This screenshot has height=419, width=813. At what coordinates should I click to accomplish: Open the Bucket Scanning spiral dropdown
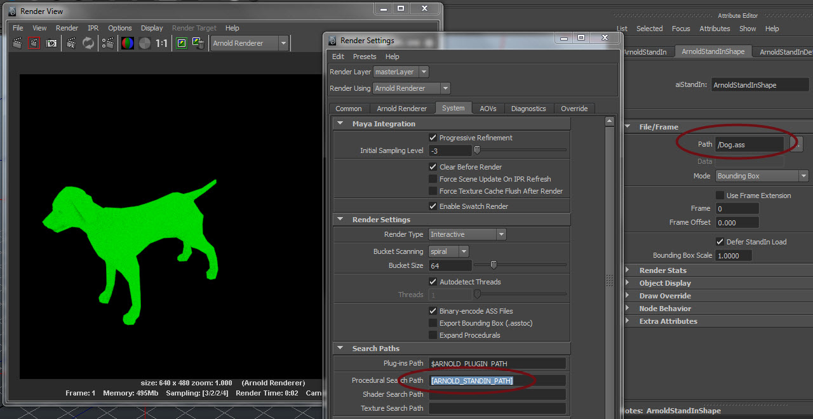pos(448,251)
